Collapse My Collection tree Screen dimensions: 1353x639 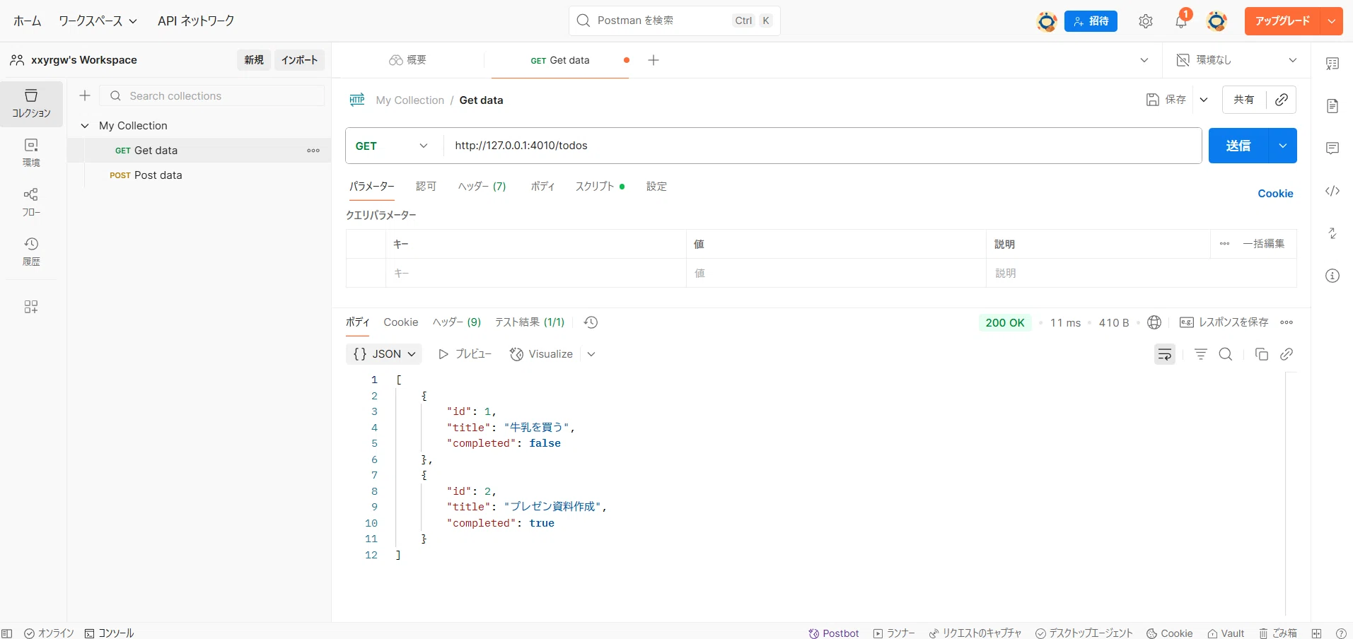click(85, 126)
